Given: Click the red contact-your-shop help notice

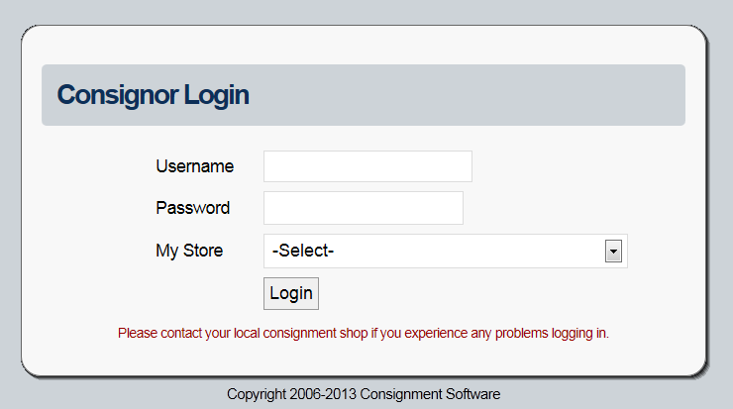Looking at the screenshot, I should [x=363, y=333].
